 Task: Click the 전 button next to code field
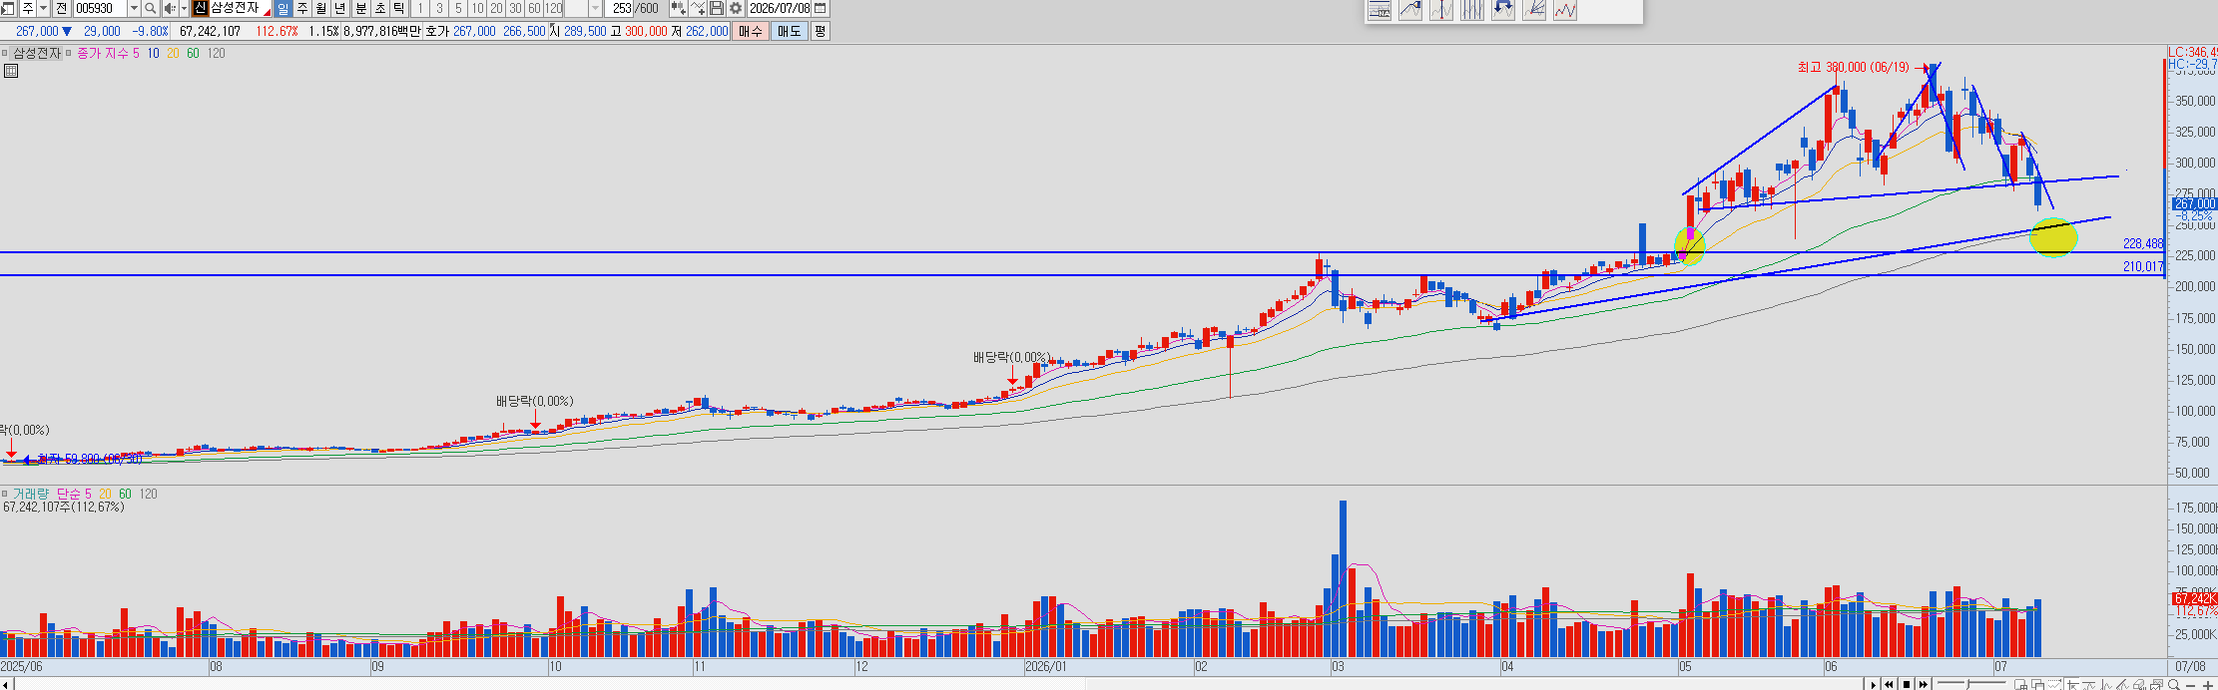61,8
